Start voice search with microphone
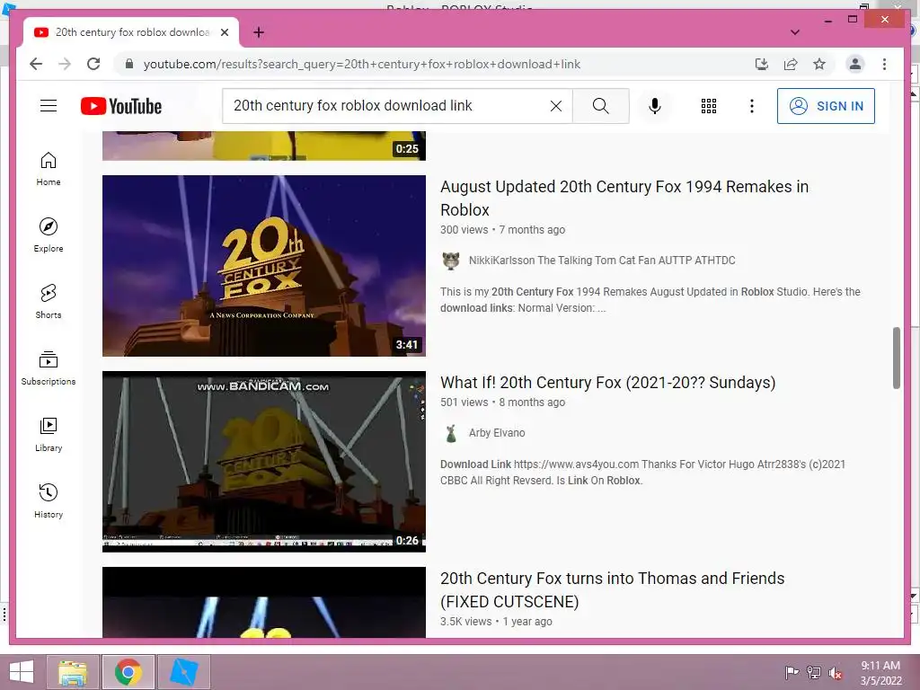 click(655, 106)
